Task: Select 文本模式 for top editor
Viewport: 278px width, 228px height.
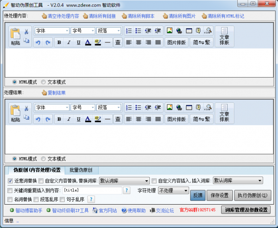Action: 43,82
